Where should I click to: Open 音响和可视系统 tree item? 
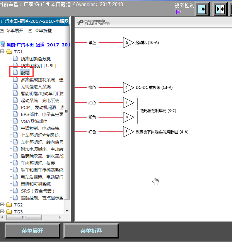click(x=36, y=184)
